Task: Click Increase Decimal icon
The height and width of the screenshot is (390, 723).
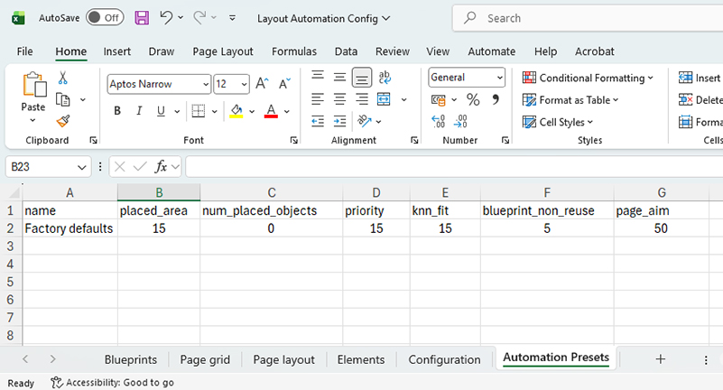Action: pyautogui.click(x=438, y=121)
